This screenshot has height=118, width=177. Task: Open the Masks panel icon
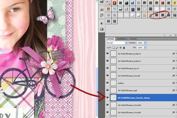click(x=101, y=29)
